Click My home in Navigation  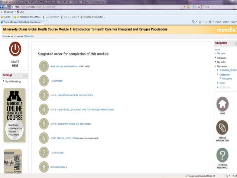click(x=221, y=54)
